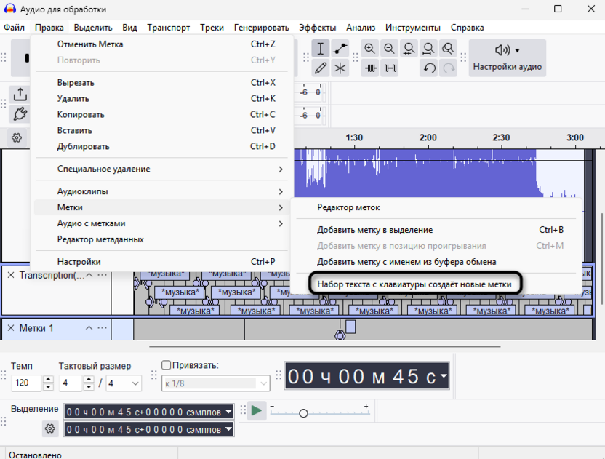Open Audio setup speaker button
Viewport: 605px width, 459px height.
click(x=507, y=58)
